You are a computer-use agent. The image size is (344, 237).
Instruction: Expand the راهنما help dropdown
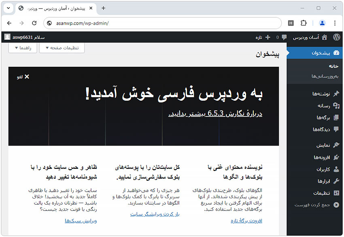tap(23, 48)
